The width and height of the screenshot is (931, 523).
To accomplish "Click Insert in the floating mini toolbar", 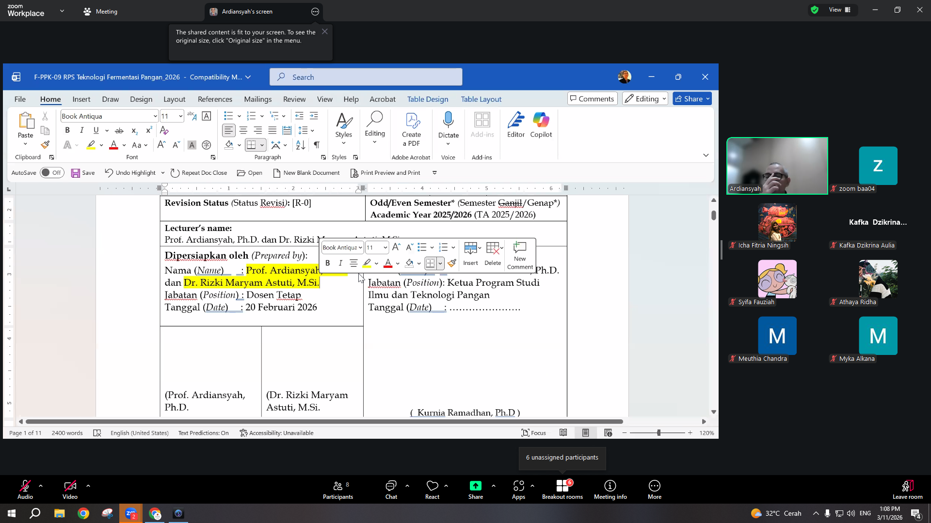I will coord(470,254).
